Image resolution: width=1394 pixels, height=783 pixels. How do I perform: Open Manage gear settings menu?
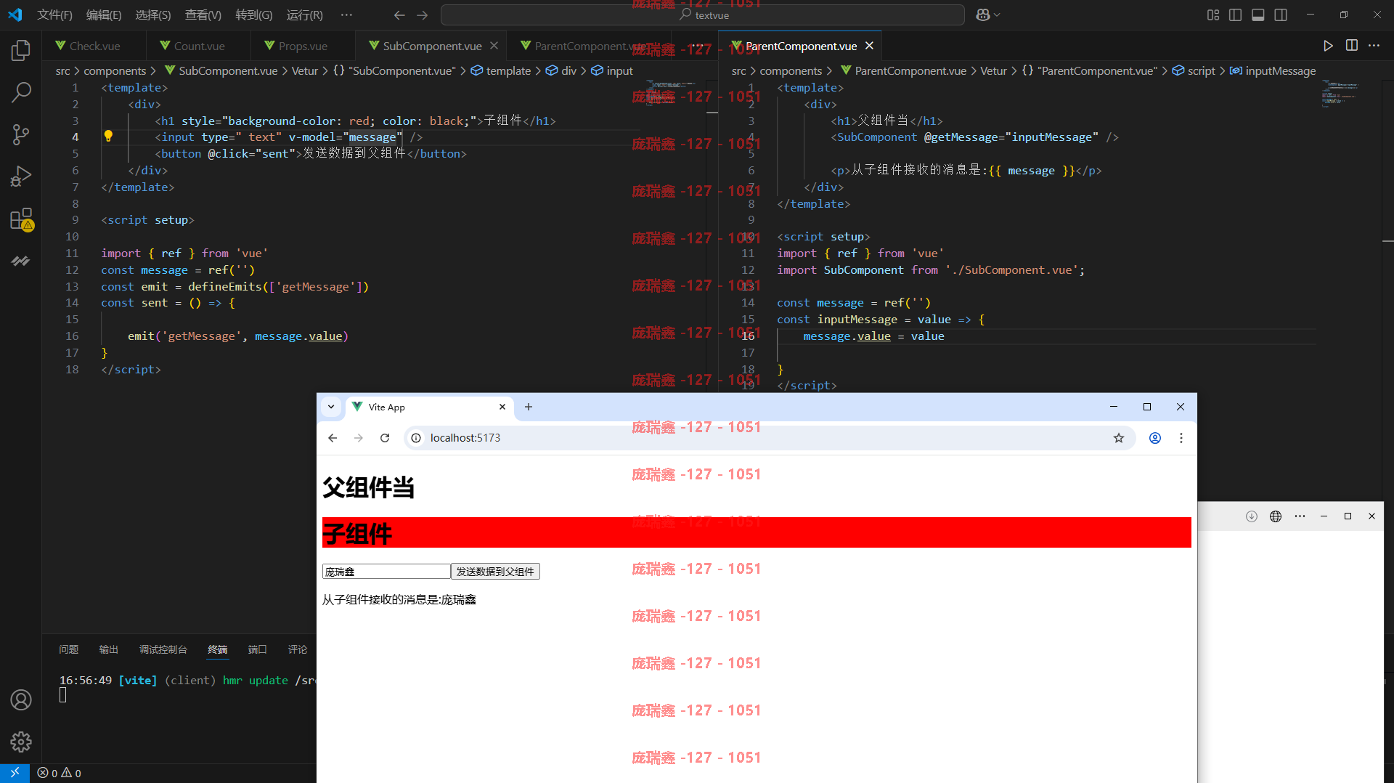tap(21, 742)
